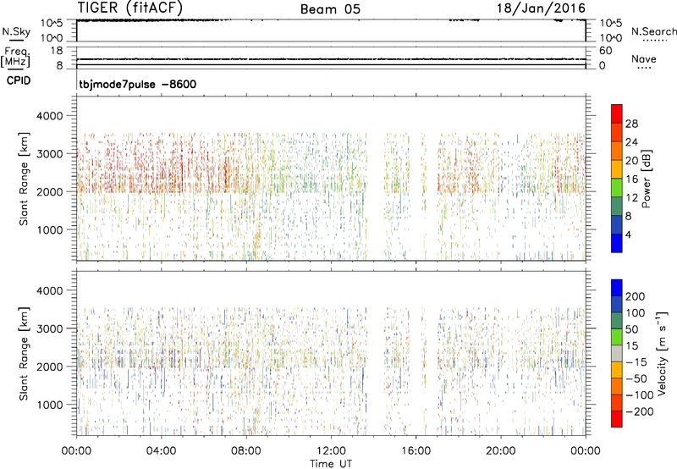Click the 4 label on power colorbar

(629, 234)
